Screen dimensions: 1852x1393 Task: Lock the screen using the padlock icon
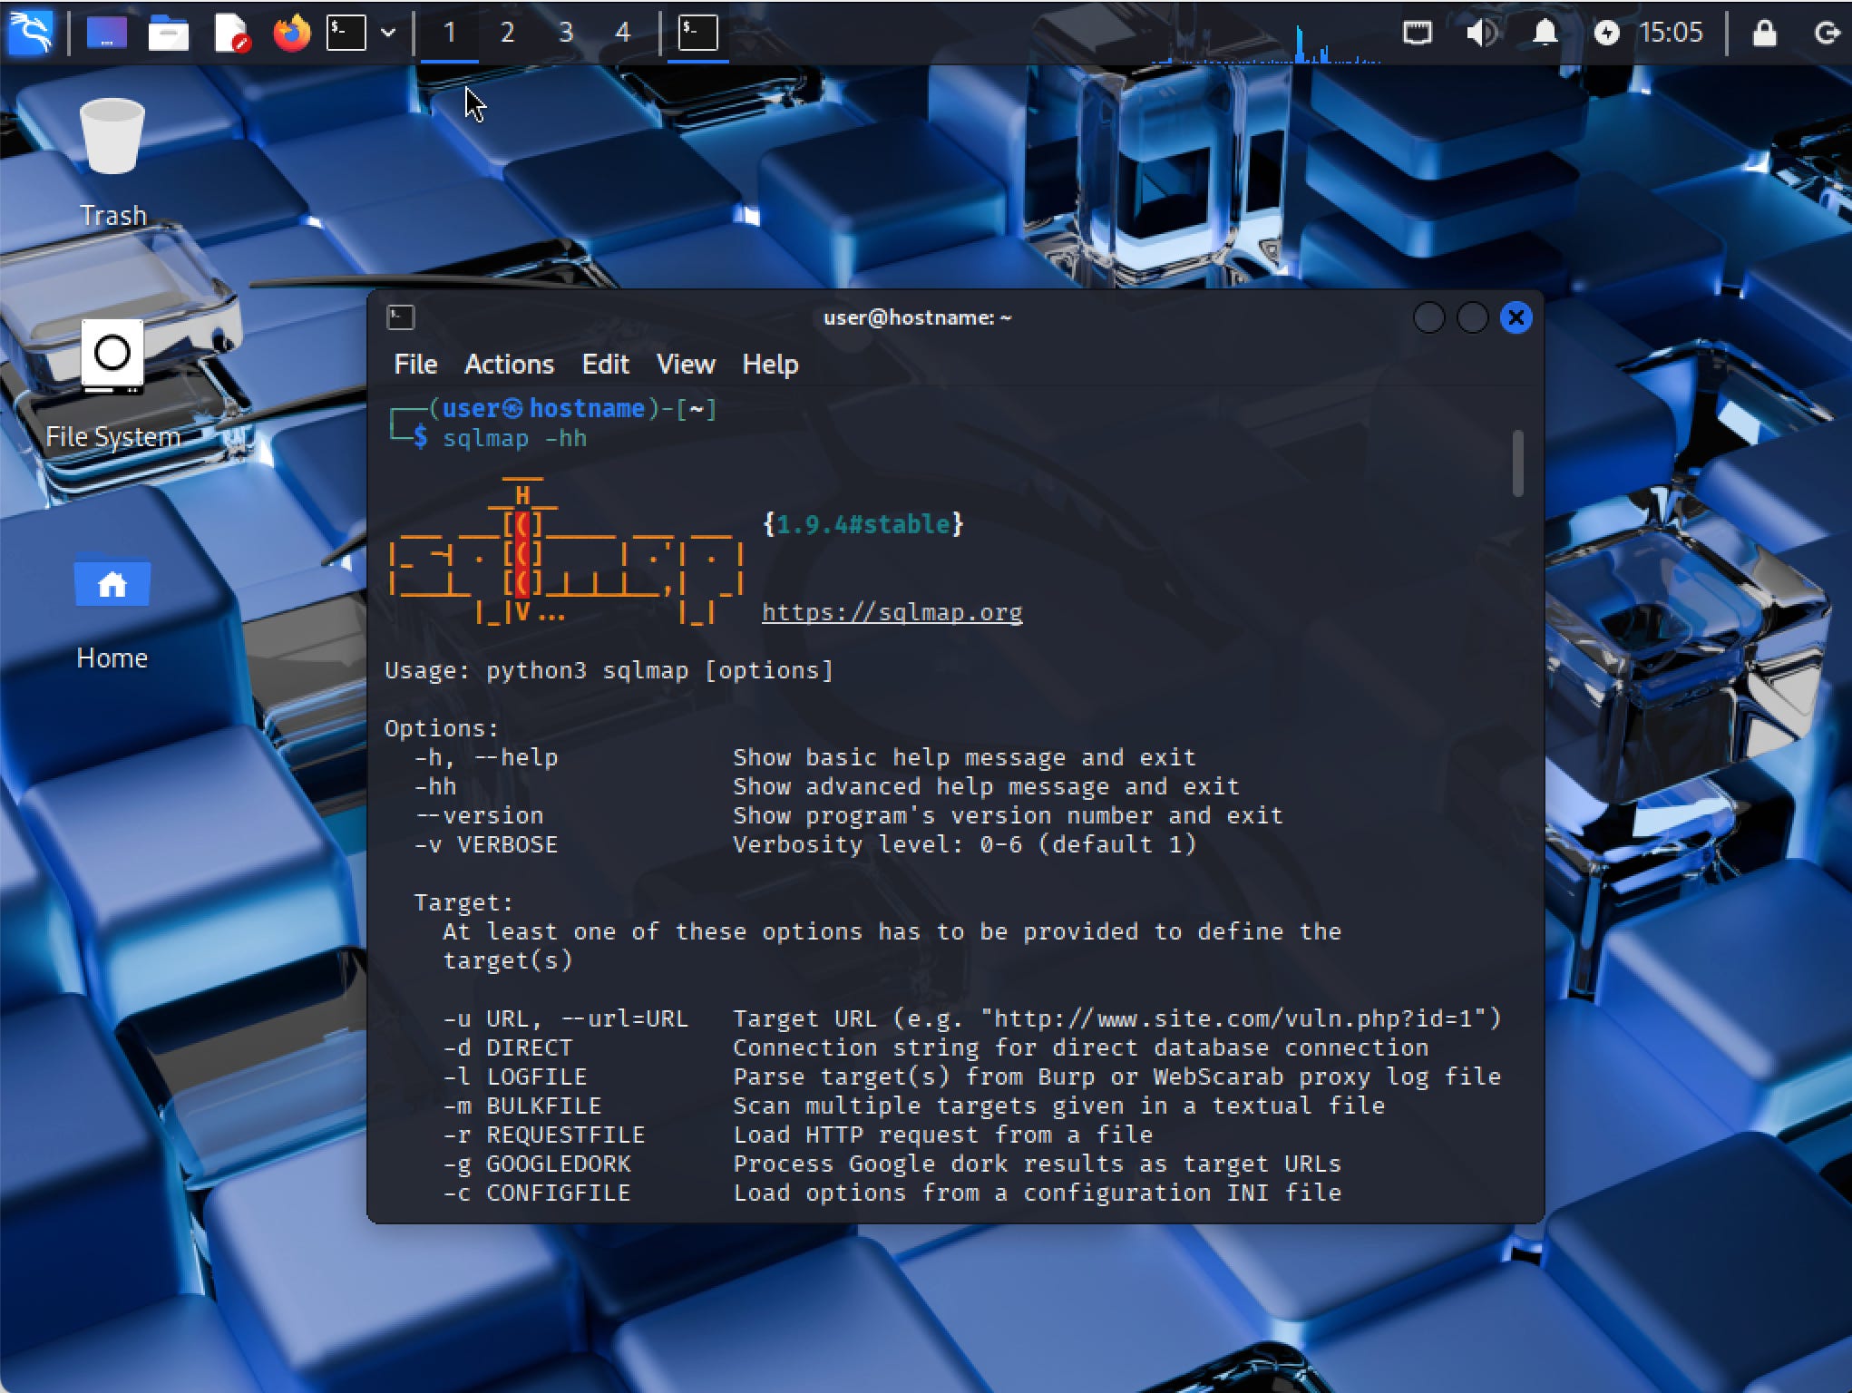pos(1765,33)
